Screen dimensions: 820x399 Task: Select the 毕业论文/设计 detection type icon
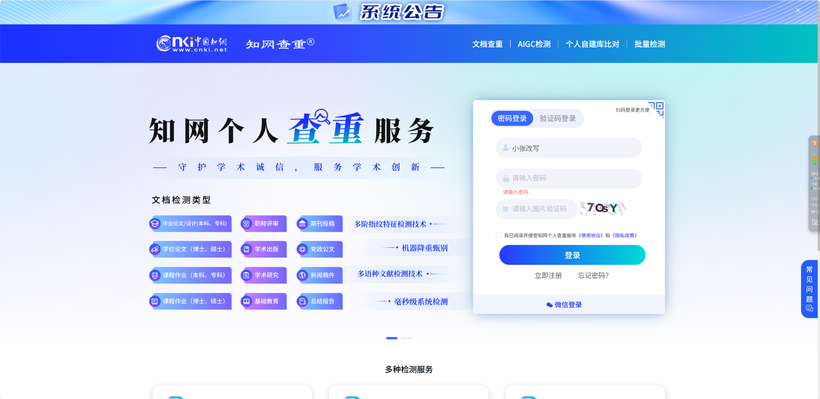click(x=155, y=224)
